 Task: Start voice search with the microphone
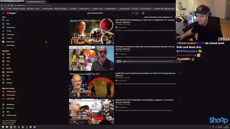(x=143, y=13)
